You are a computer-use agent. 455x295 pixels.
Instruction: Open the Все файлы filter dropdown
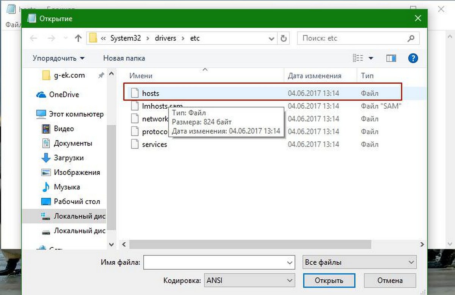click(359, 262)
